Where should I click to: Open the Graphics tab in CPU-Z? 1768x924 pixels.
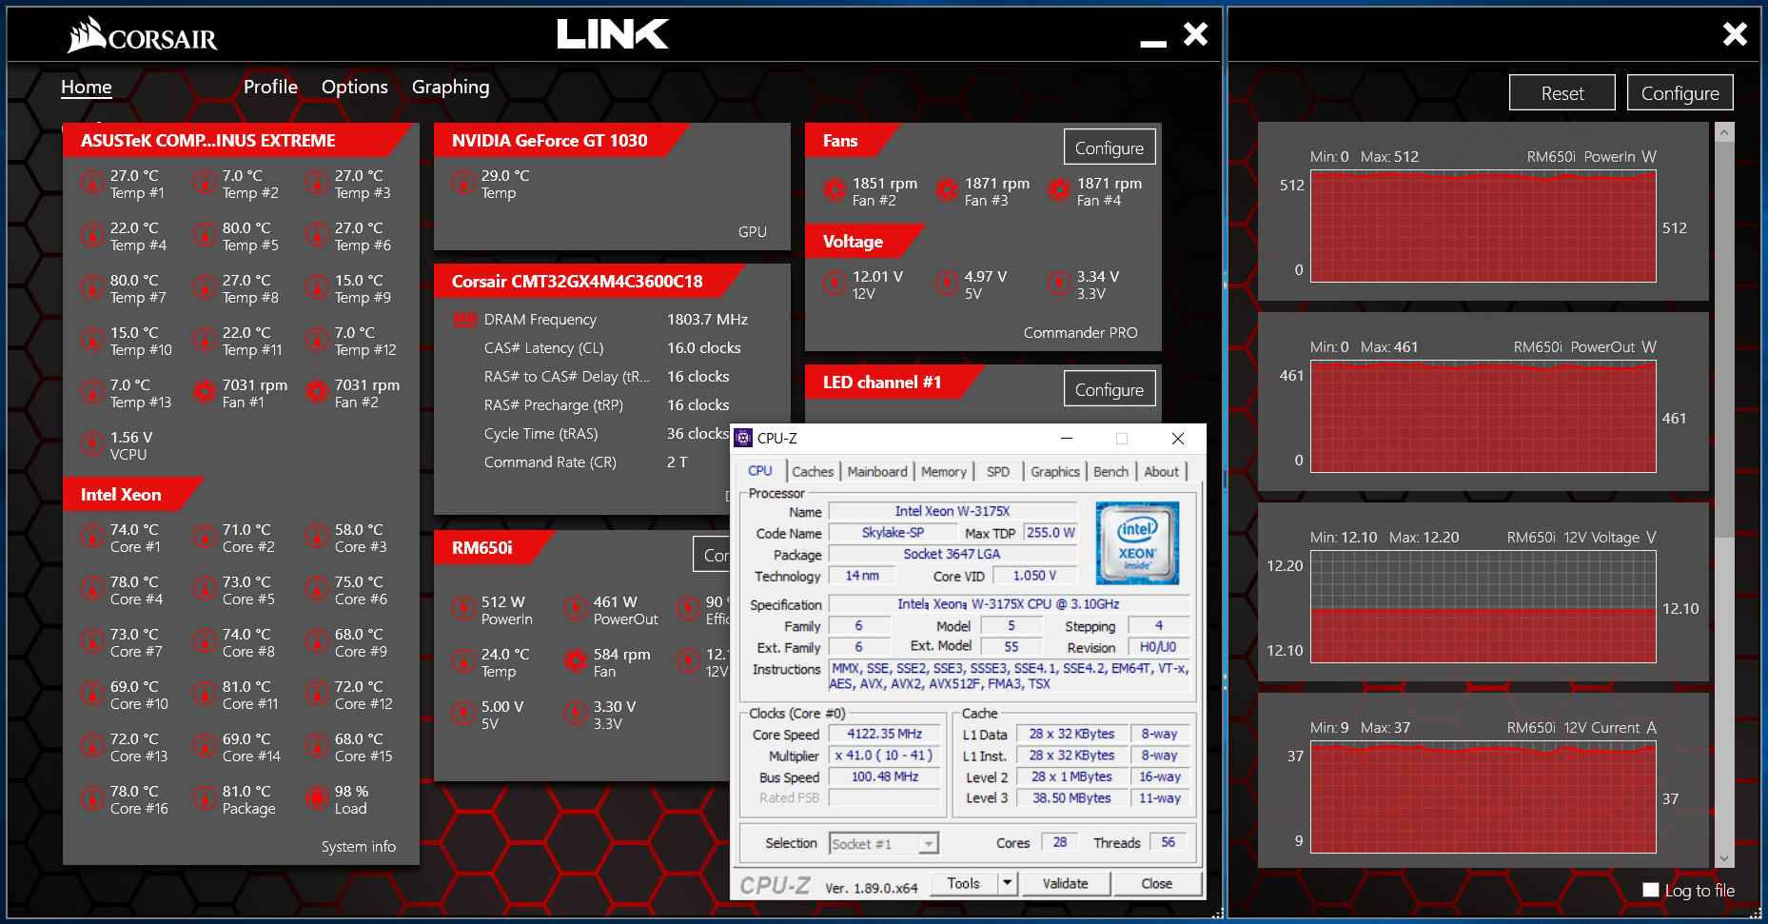[1055, 471]
